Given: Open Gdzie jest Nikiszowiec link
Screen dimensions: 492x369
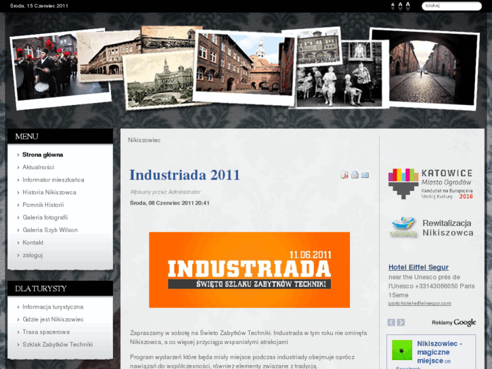Looking at the screenshot, I should point(53,320).
